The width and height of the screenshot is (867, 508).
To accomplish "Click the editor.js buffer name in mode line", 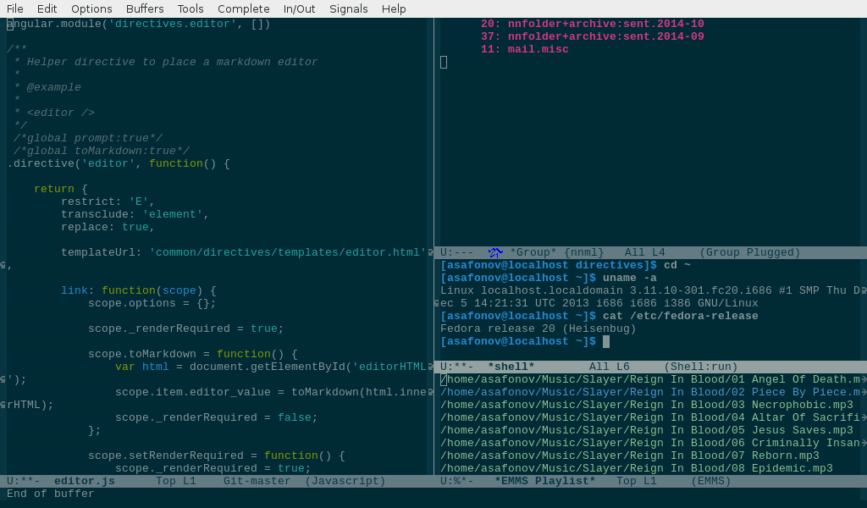I will (84, 481).
